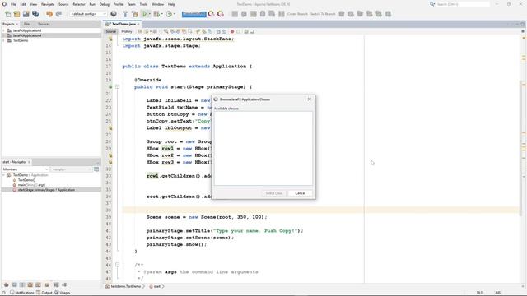Click the leftmost filter icon at Navigator bottom
Viewport: 527px width, 296px height.
click(6, 284)
